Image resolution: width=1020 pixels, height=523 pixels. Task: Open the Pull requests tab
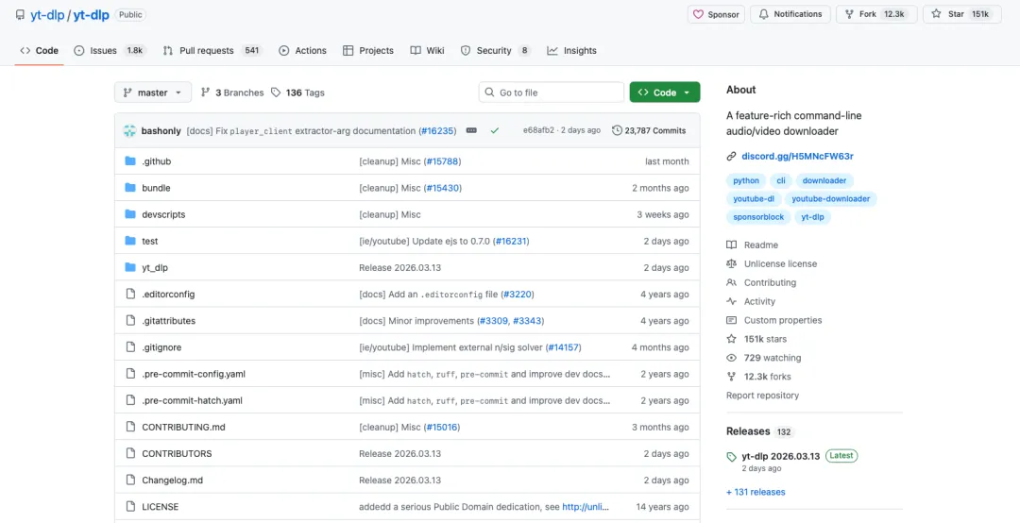(x=206, y=51)
